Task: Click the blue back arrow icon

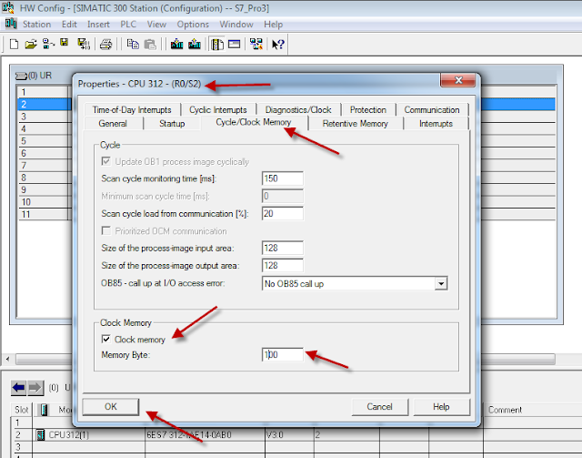Action: coord(18,388)
